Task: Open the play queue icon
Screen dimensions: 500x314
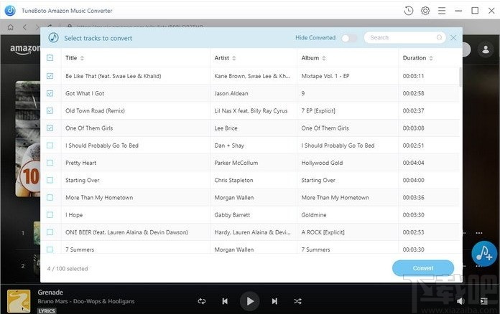Action: [x=483, y=301]
